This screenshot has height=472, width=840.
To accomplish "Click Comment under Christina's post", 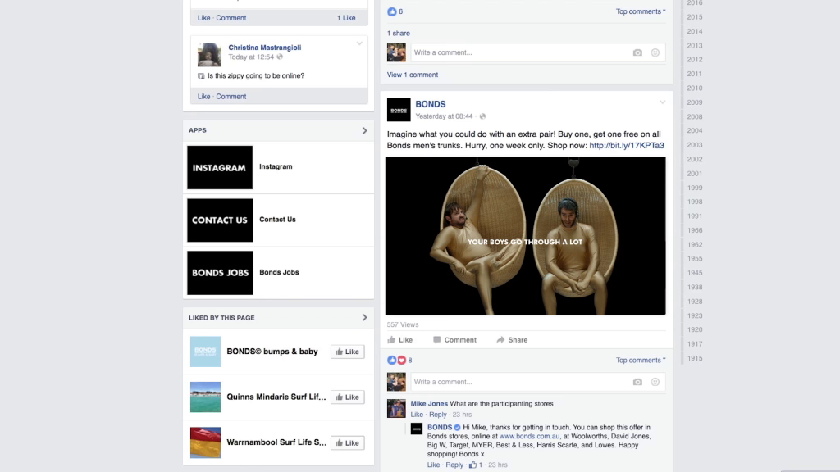I will point(231,97).
